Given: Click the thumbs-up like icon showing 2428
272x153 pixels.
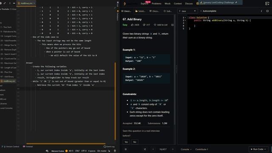Looking at the screenshot, I should tap(132, 25).
